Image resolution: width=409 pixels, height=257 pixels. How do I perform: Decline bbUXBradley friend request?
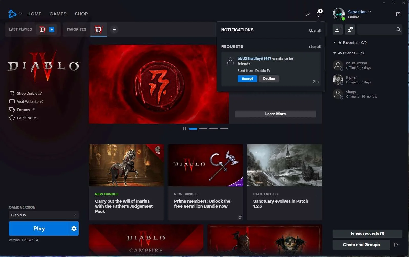pyautogui.click(x=269, y=79)
